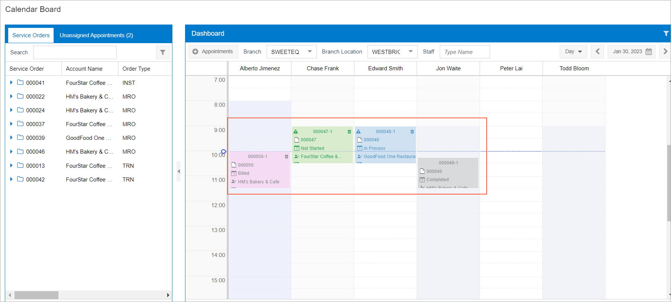Image resolution: width=671 pixels, height=302 pixels.
Task: Expand service order 000041
Action: coord(12,83)
